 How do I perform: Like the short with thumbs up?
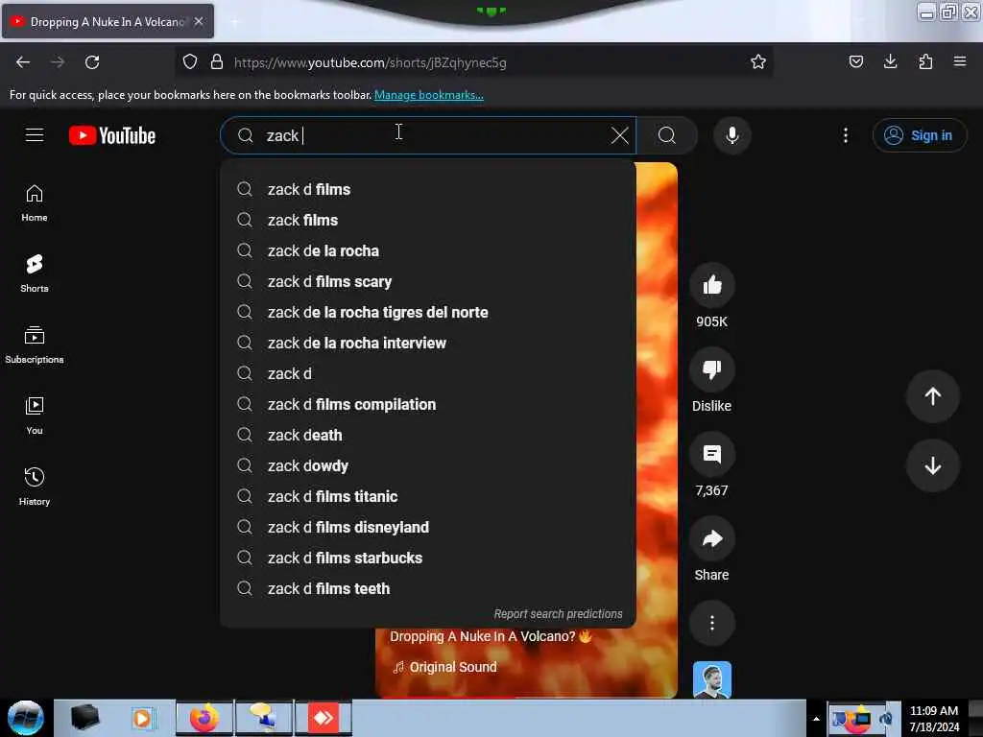click(711, 286)
